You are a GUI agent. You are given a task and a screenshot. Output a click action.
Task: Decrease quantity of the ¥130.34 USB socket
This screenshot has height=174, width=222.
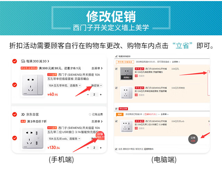click(x=88, y=148)
